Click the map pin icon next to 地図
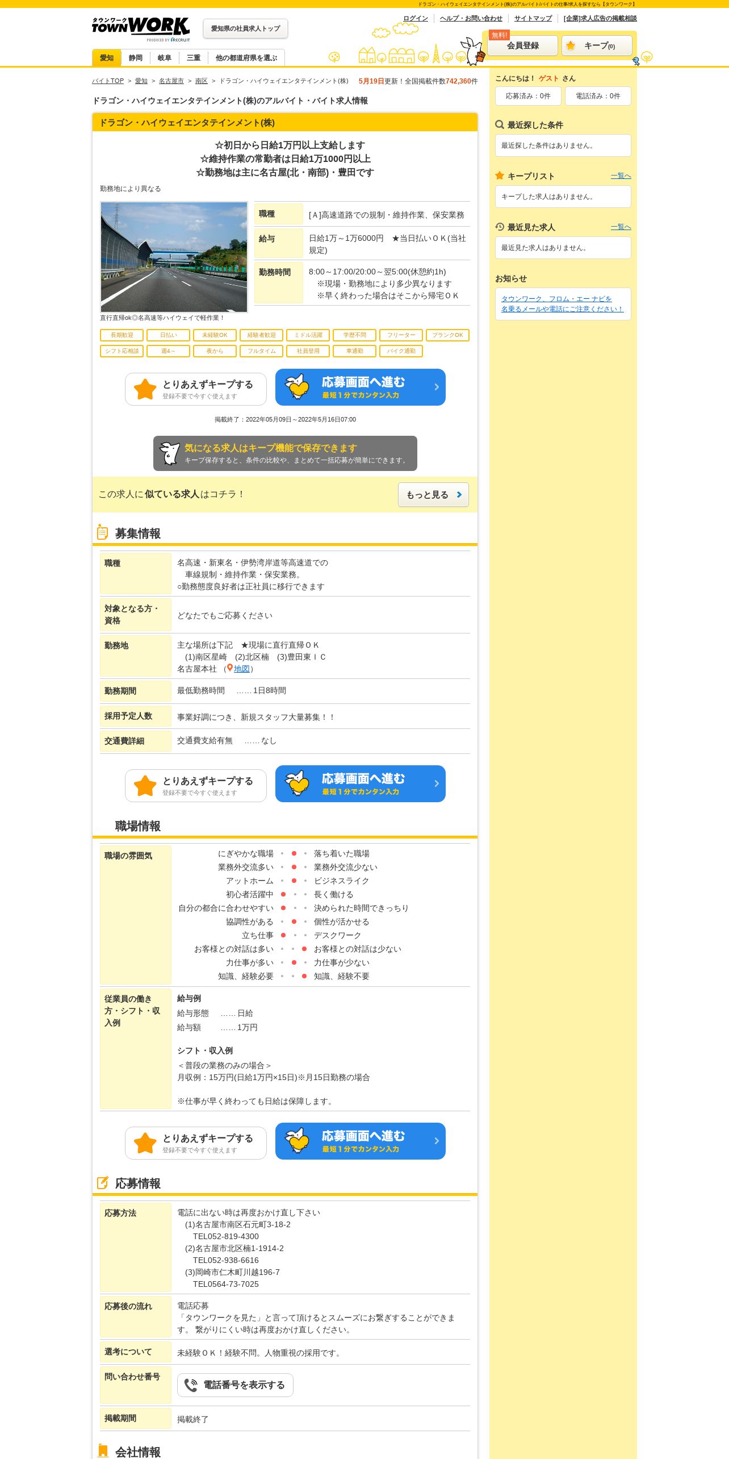729x1459 pixels. click(x=229, y=669)
